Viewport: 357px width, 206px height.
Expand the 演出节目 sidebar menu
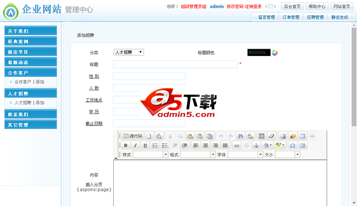[x=31, y=51]
